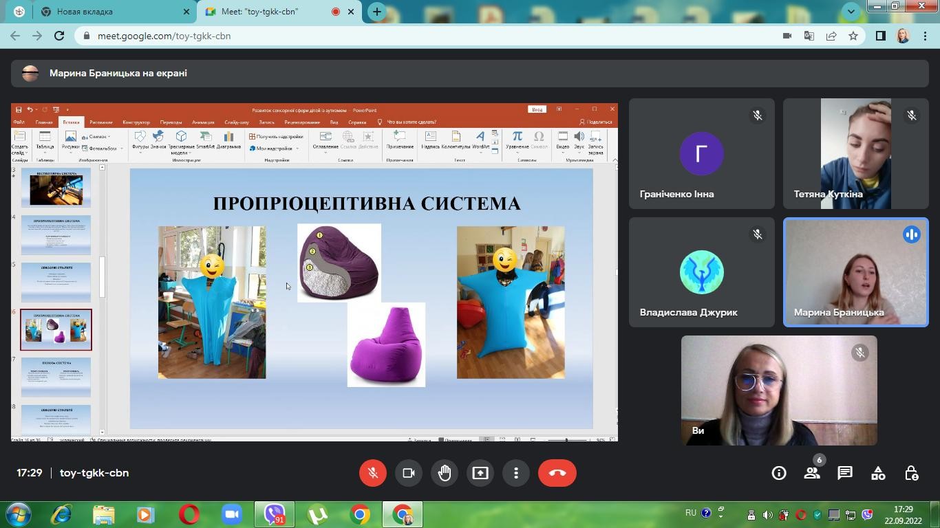
Task: Bookmark this page with star icon
Action: pyautogui.click(x=853, y=36)
